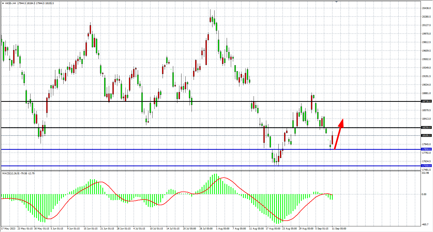
Task: Click the 332.98 MACD scale value
Action: click(x=425, y=173)
